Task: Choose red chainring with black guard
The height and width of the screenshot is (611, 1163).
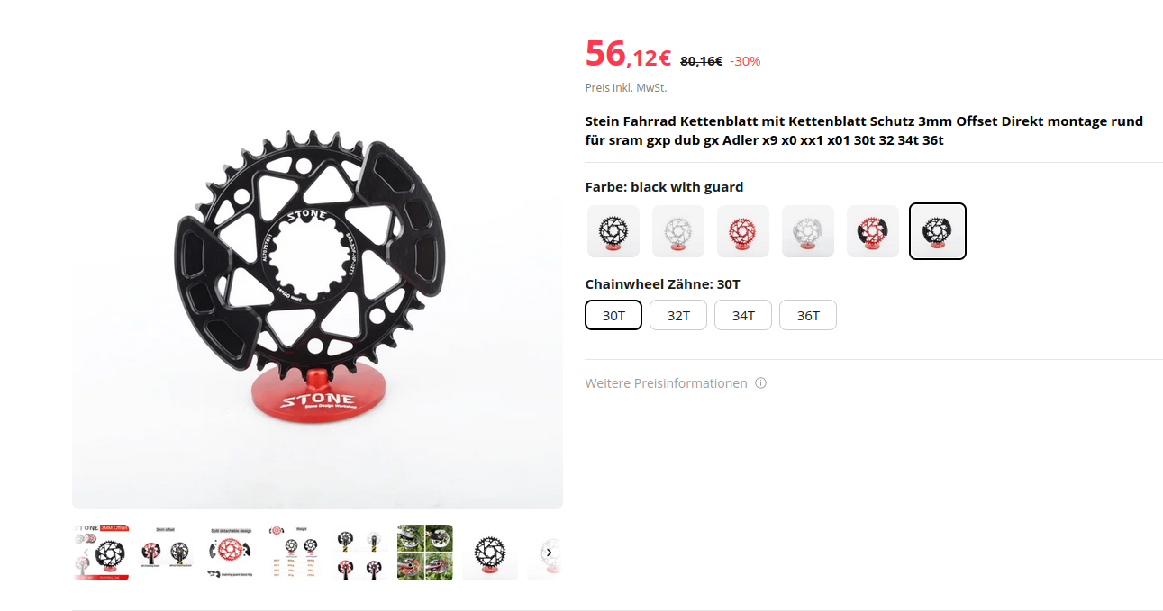Action: pos(873,231)
